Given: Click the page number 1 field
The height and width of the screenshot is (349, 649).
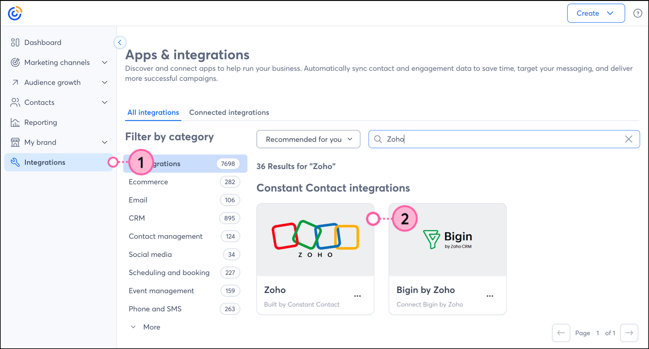Looking at the screenshot, I should (598, 333).
